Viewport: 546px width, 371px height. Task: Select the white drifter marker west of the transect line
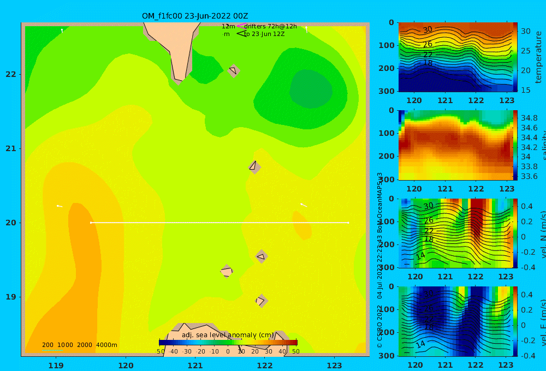click(x=60, y=206)
